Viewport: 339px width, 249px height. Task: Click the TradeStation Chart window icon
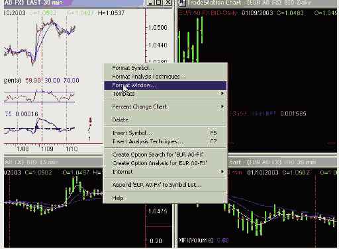click(x=182, y=3)
